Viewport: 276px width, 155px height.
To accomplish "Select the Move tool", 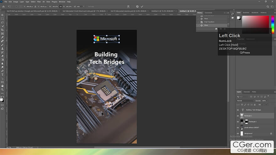I will (x=2, y=15).
